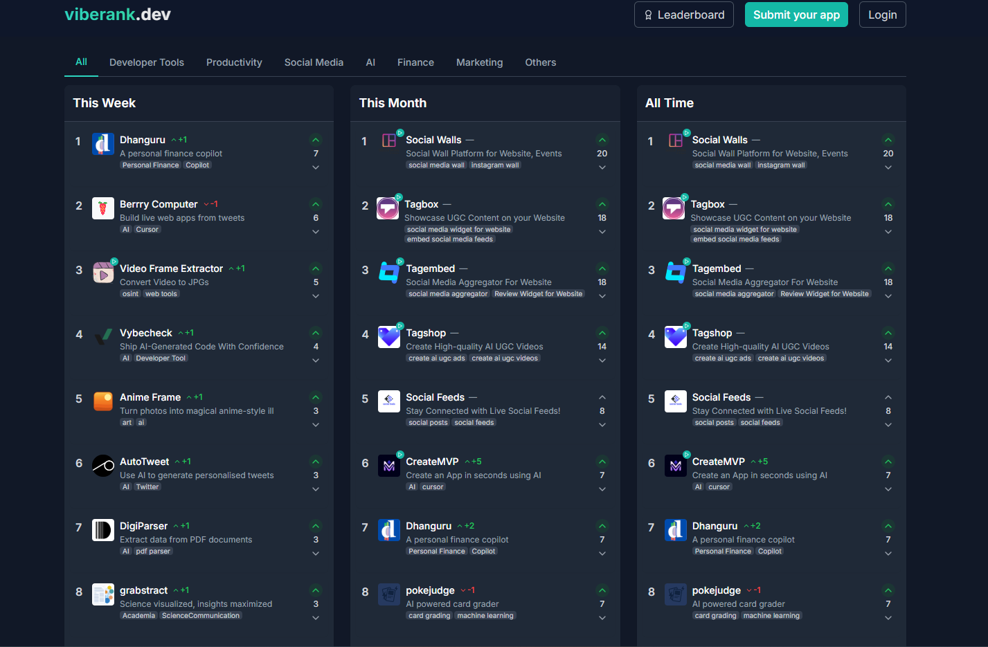Downvote Anime Frame with down chevron
Screen dimensions: 988x647
(316, 425)
